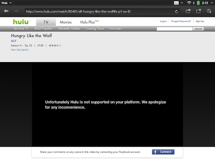Go to Most Popular
The width and height of the screenshot is (215, 161).
43,29
